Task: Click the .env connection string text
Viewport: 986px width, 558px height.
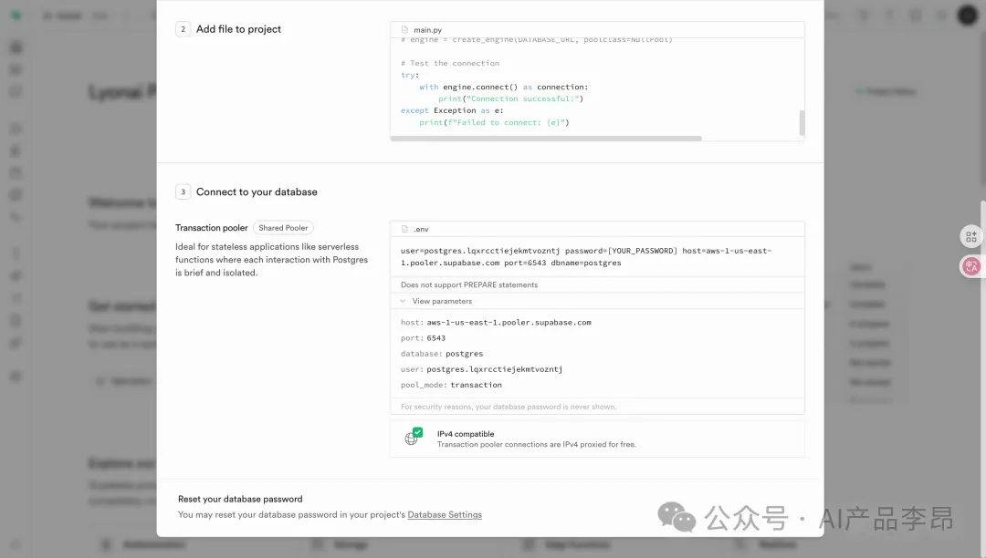Action: click(585, 256)
